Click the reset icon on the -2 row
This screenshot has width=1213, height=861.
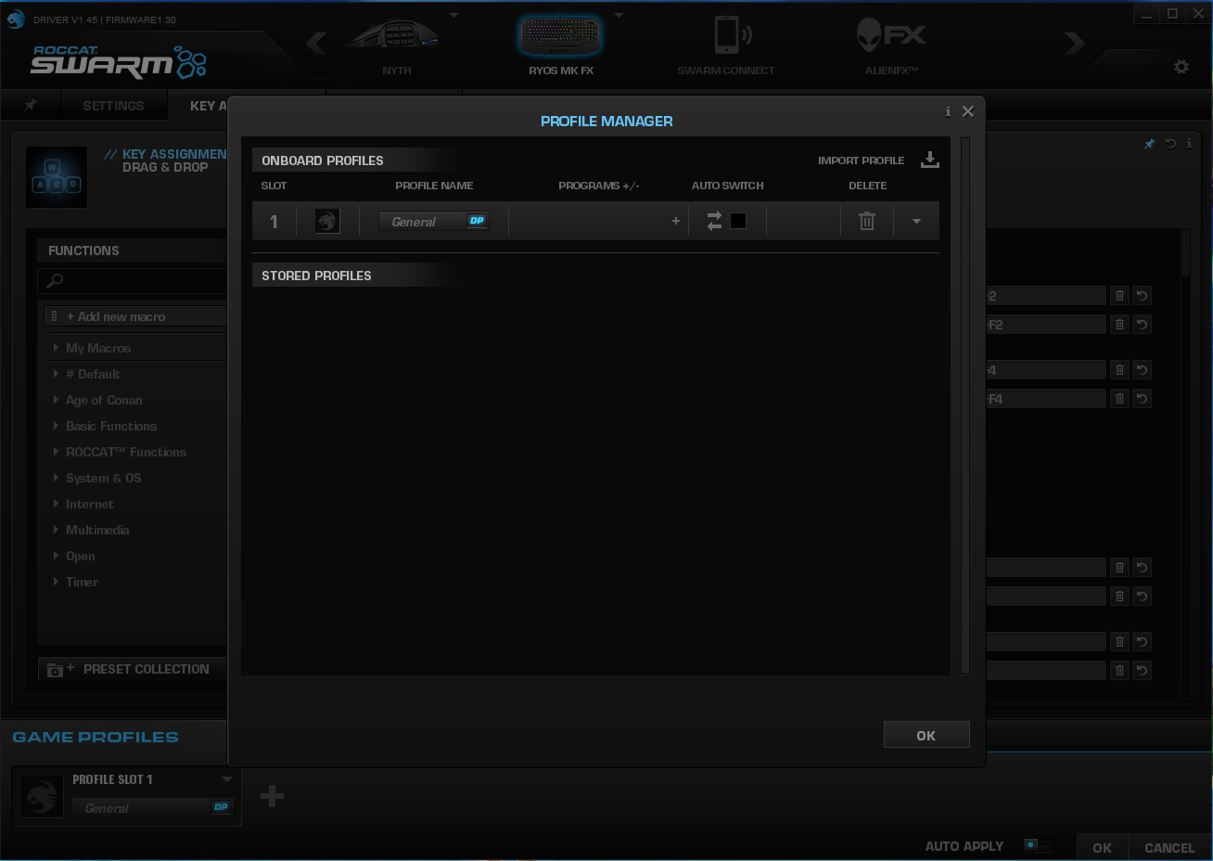point(1143,296)
